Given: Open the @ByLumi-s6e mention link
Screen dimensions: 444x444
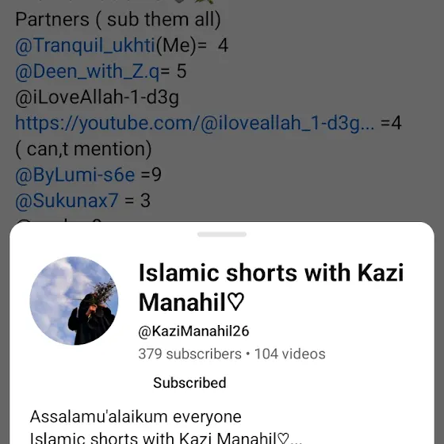Looking at the screenshot, I should (75, 174).
